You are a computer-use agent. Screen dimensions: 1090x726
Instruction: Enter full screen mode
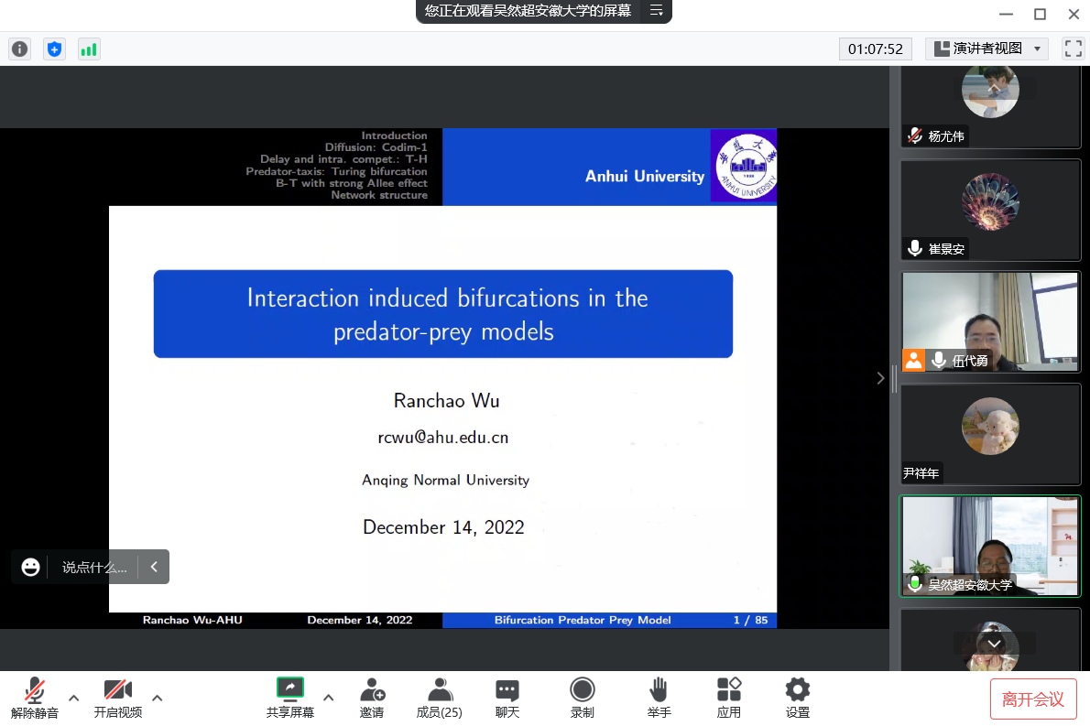point(1073,49)
